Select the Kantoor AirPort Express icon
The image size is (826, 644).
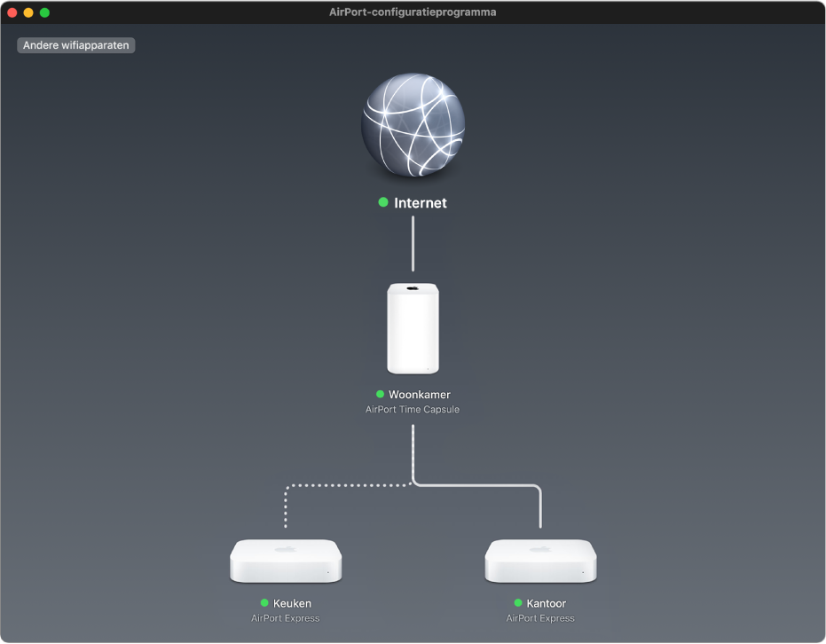pyautogui.click(x=539, y=561)
